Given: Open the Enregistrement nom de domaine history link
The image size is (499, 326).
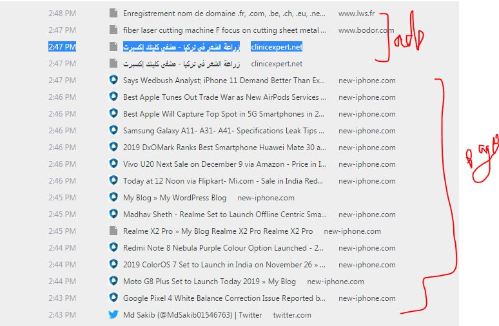Looking at the screenshot, I should click(224, 13).
